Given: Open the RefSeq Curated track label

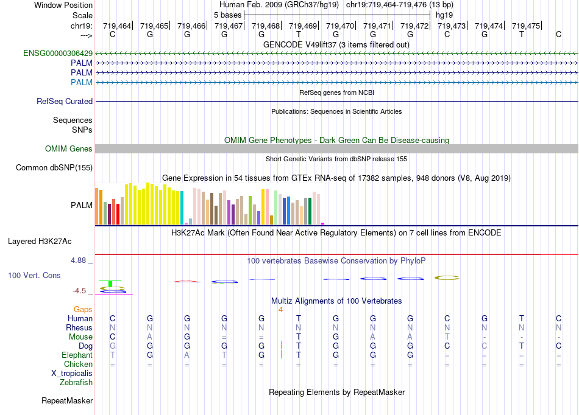Looking at the screenshot, I should [x=65, y=102].
